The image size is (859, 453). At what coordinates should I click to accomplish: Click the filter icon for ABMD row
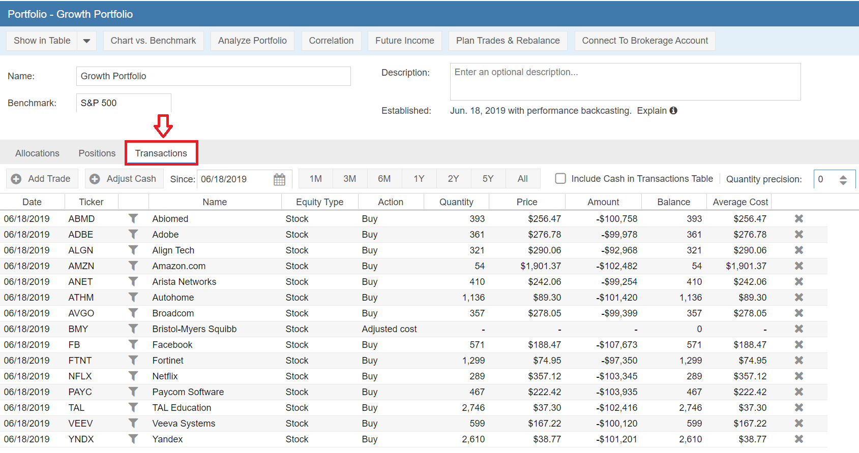[x=133, y=218]
